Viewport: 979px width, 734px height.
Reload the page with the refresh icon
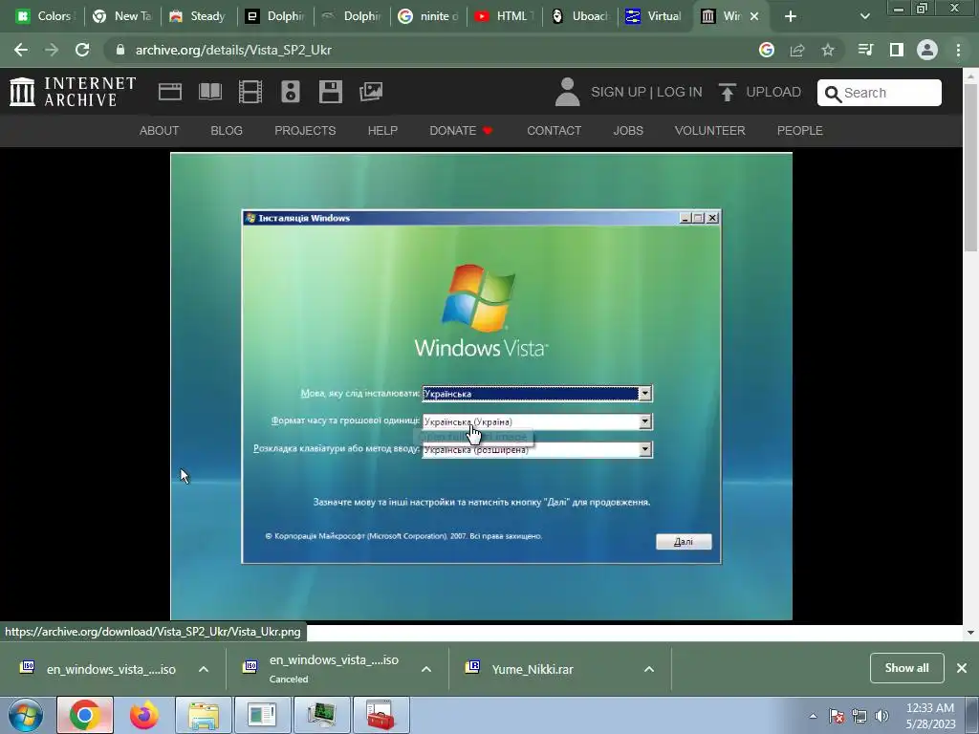click(82, 50)
